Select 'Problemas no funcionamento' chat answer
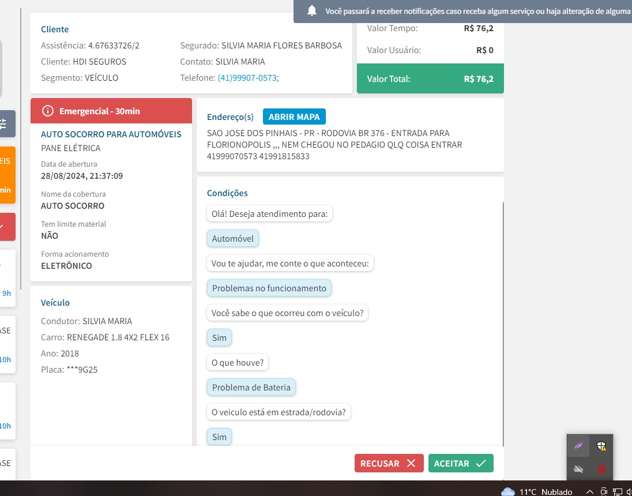632x496 pixels. [x=269, y=288]
